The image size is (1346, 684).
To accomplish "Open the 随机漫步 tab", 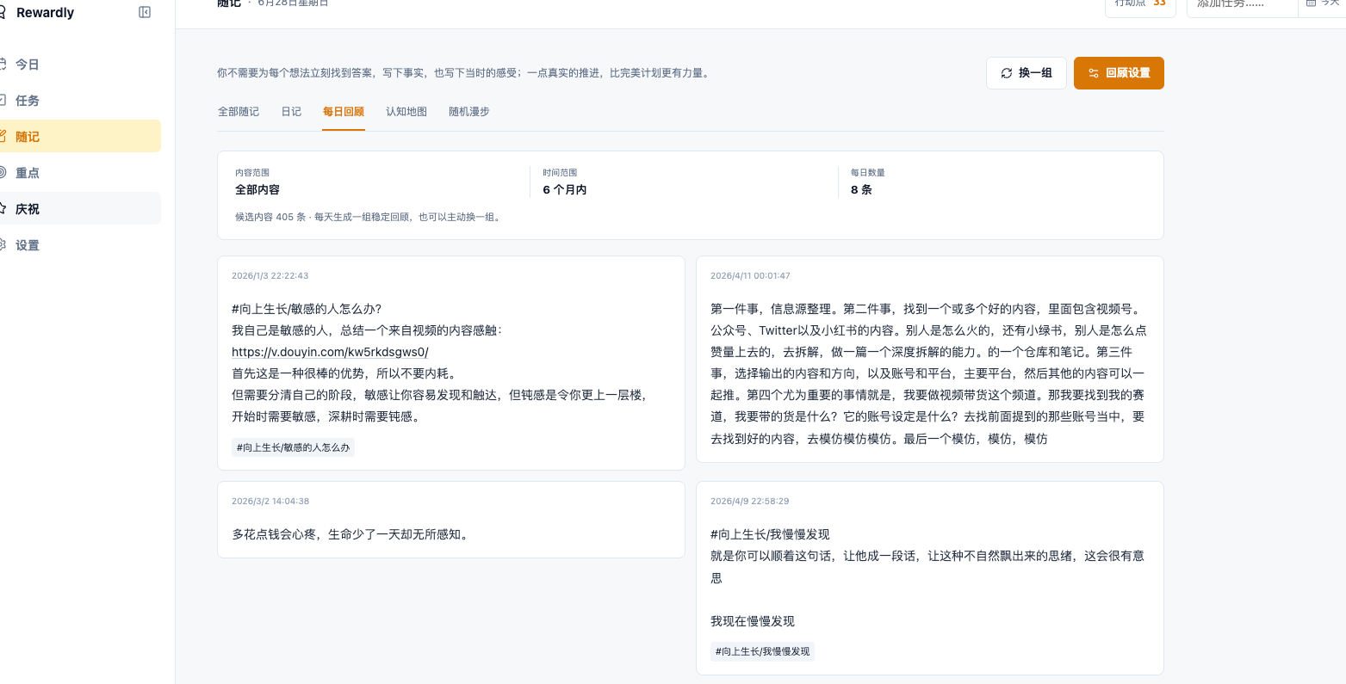I will 469,112.
